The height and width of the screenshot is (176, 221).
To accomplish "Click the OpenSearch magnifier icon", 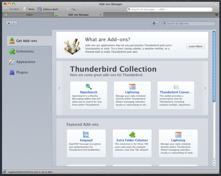I will click(89, 86).
